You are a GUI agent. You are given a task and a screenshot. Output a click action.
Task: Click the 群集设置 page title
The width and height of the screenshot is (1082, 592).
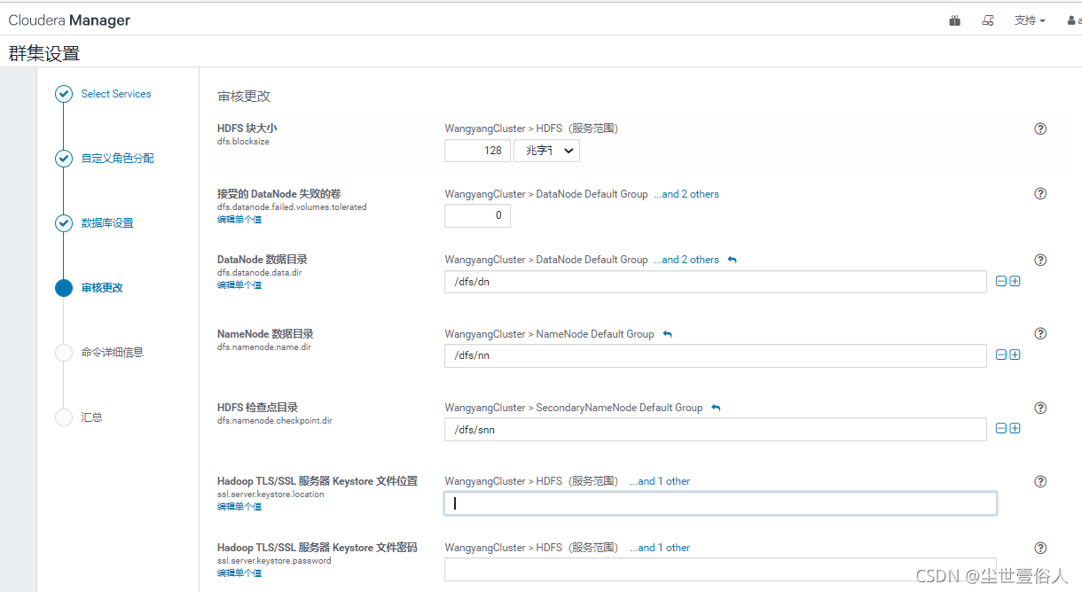click(44, 53)
